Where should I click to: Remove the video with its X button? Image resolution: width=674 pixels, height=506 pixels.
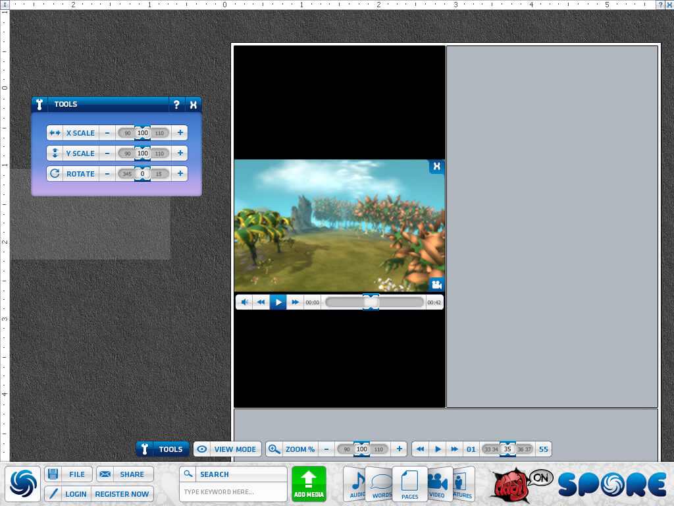click(x=437, y=167)
